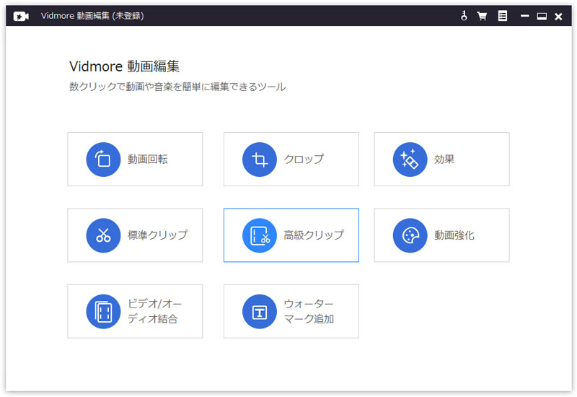The image size is (577, 397).
Task: Open the menu list icon in title bar
Action: click(x=502, y=16)
